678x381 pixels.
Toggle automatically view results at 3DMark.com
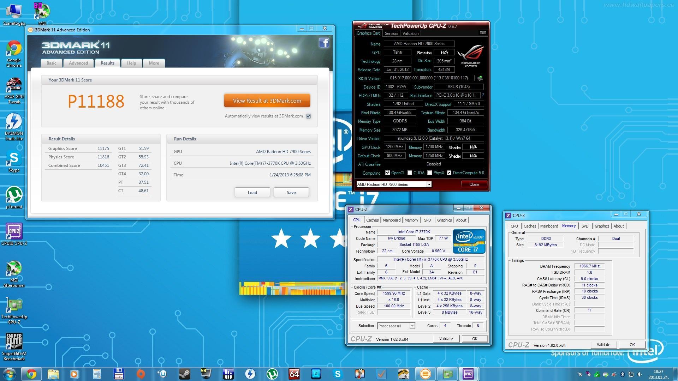pyautogui.click(x=309, y=116)
